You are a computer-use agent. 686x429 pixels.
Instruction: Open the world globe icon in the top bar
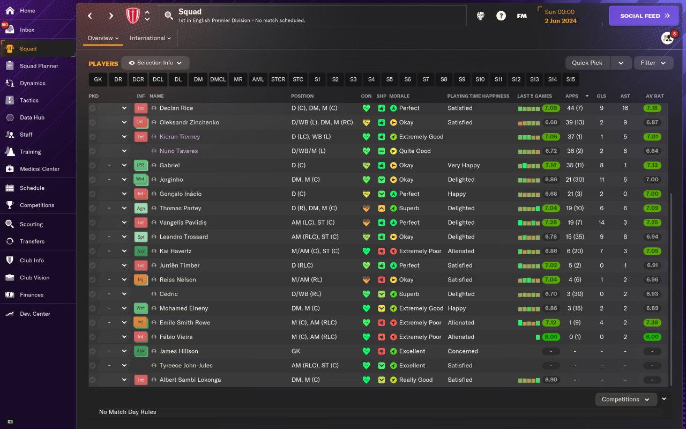(x=480, y=16)
